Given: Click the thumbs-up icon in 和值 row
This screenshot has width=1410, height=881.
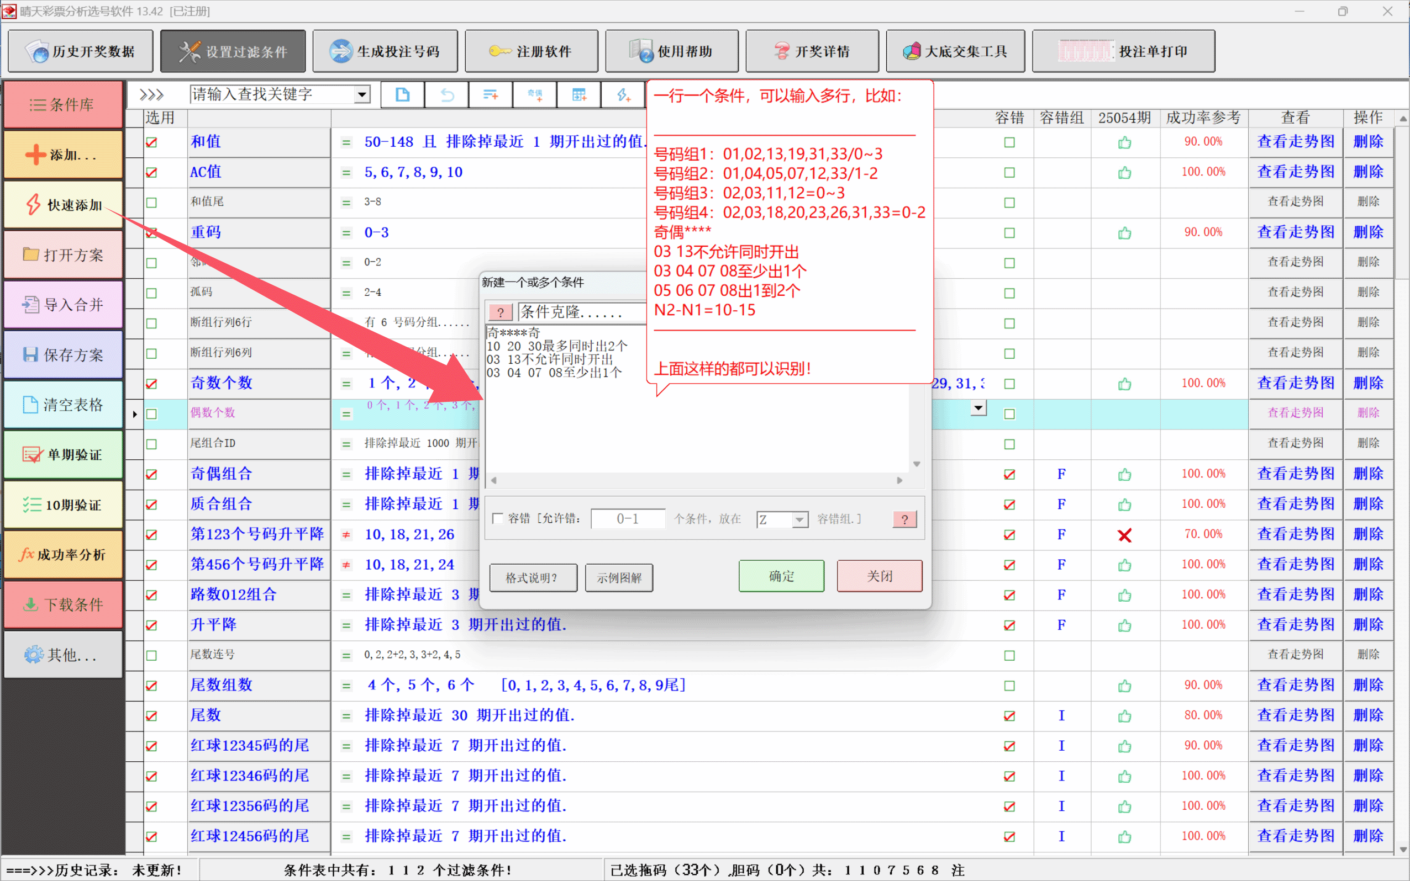Looking at the screenshot, I should (x=1124, y=143).
